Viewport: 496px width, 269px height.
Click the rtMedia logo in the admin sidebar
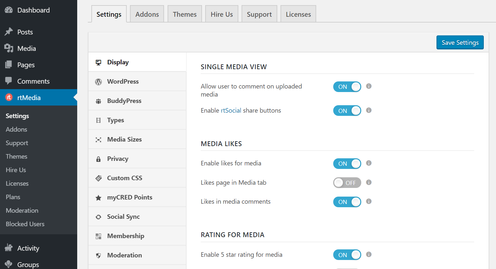pos(8,97)
